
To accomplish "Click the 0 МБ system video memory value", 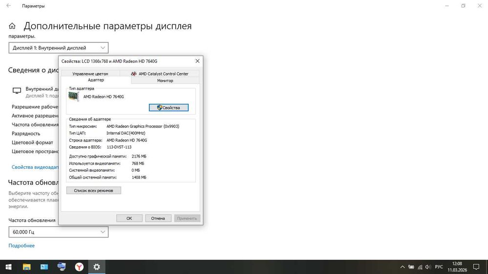I will 136,170.
